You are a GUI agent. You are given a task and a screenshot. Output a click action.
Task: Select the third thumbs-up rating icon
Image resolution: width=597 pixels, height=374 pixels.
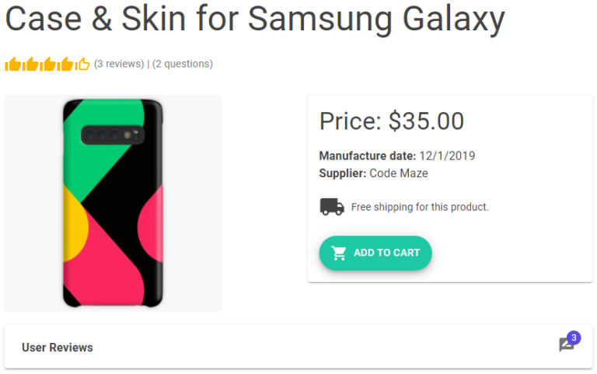(x=47, y=64)
